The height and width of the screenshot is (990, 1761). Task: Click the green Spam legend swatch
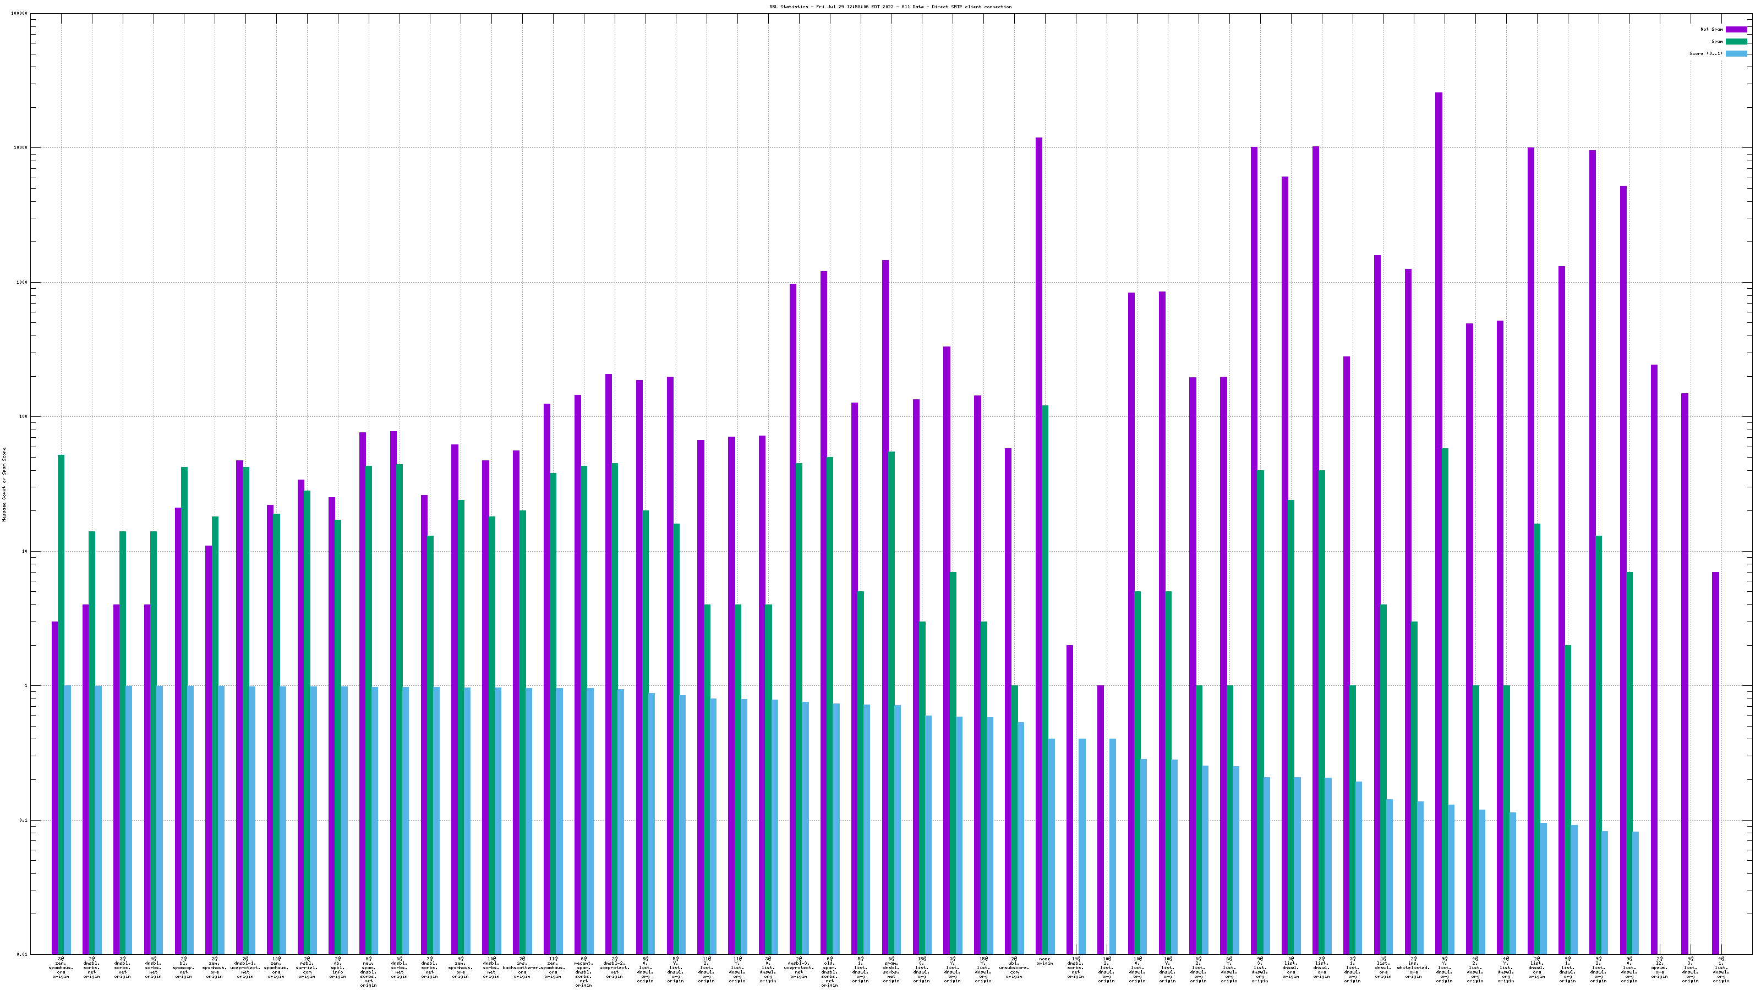(1736, 42)
